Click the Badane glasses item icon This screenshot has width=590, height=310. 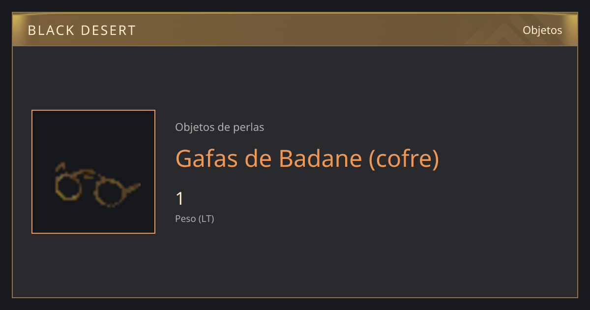(97, 185)
